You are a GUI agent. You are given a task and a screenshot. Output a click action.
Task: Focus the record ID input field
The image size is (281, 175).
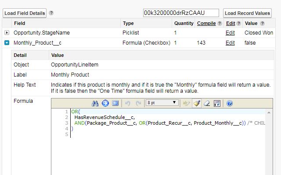click(x=181, y=13)
